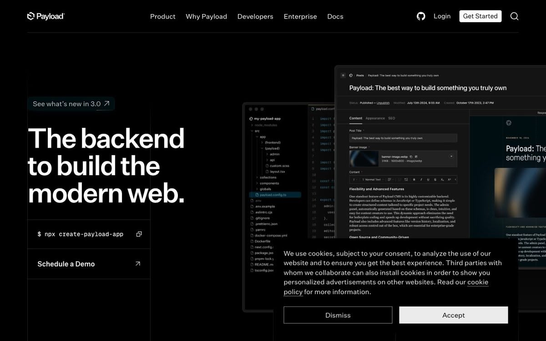Open text alignment dropdown in editor toolbar
The image size is (546, 341).
(x=390, y=180)
